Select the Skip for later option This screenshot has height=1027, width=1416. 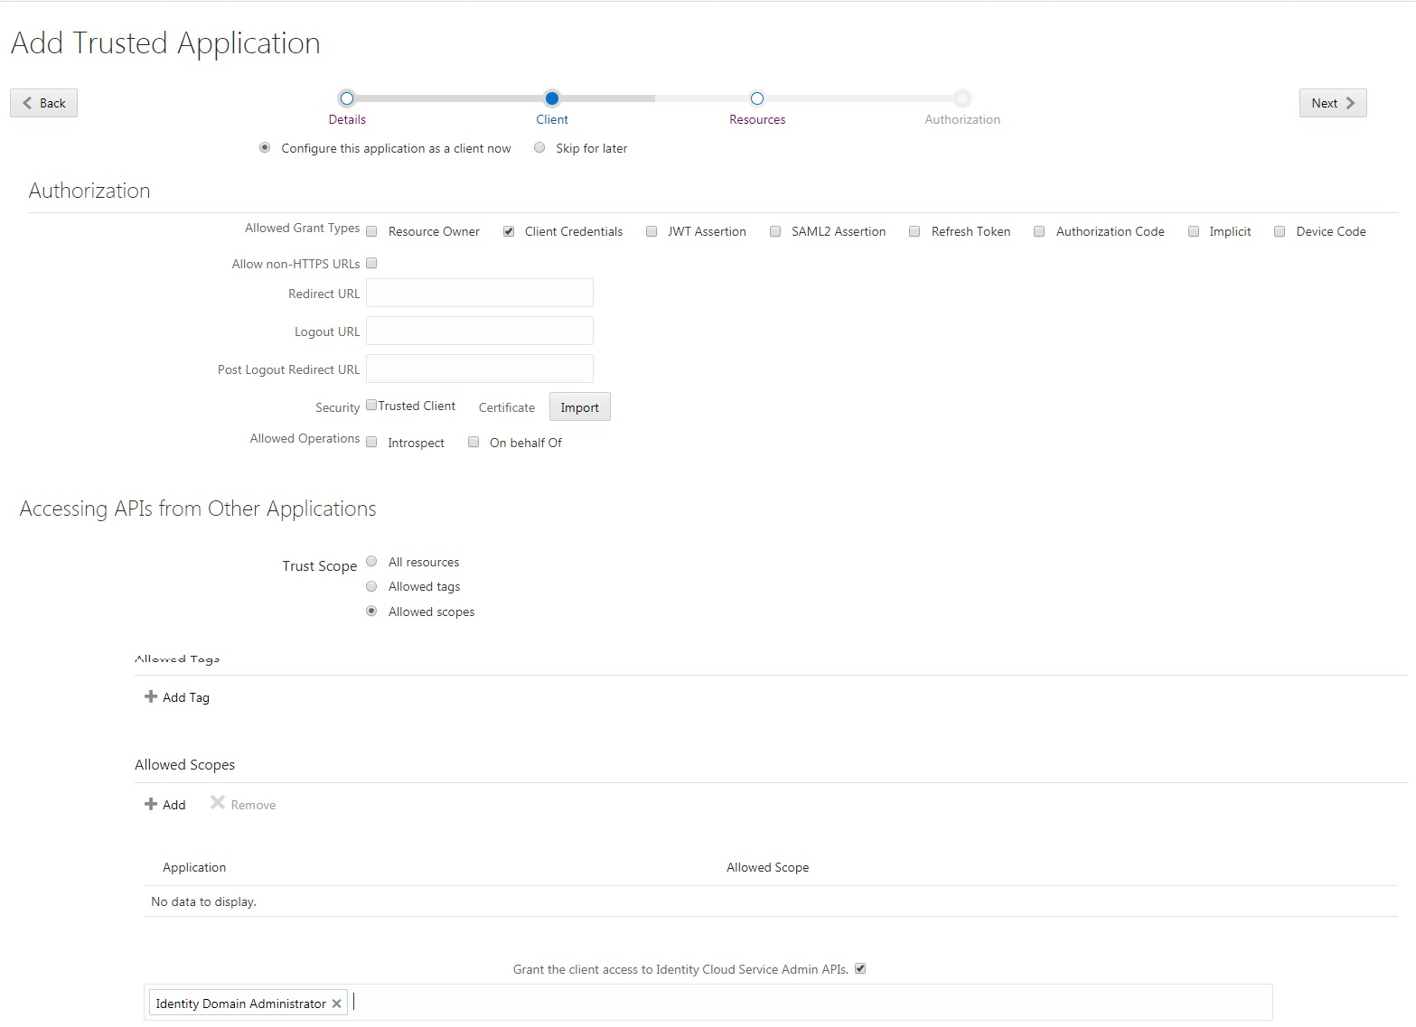[539, 147]
